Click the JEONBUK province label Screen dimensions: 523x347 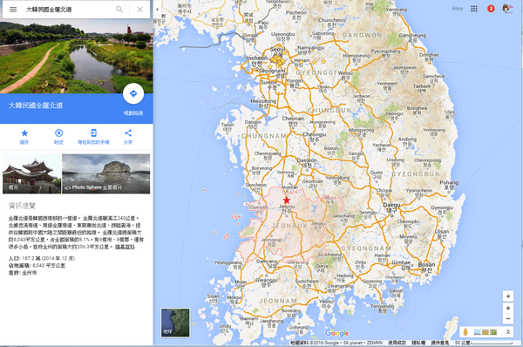pos(289,226)
